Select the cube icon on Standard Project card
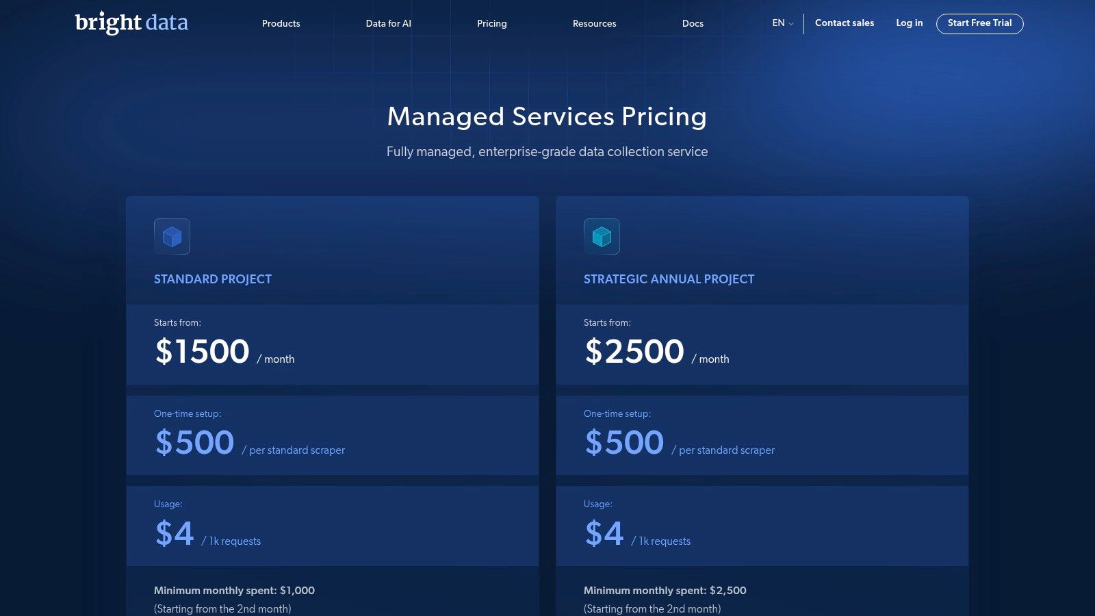 (172, 235)
